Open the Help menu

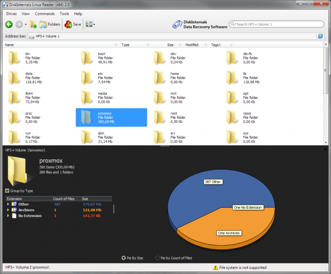tap(78, 14)
